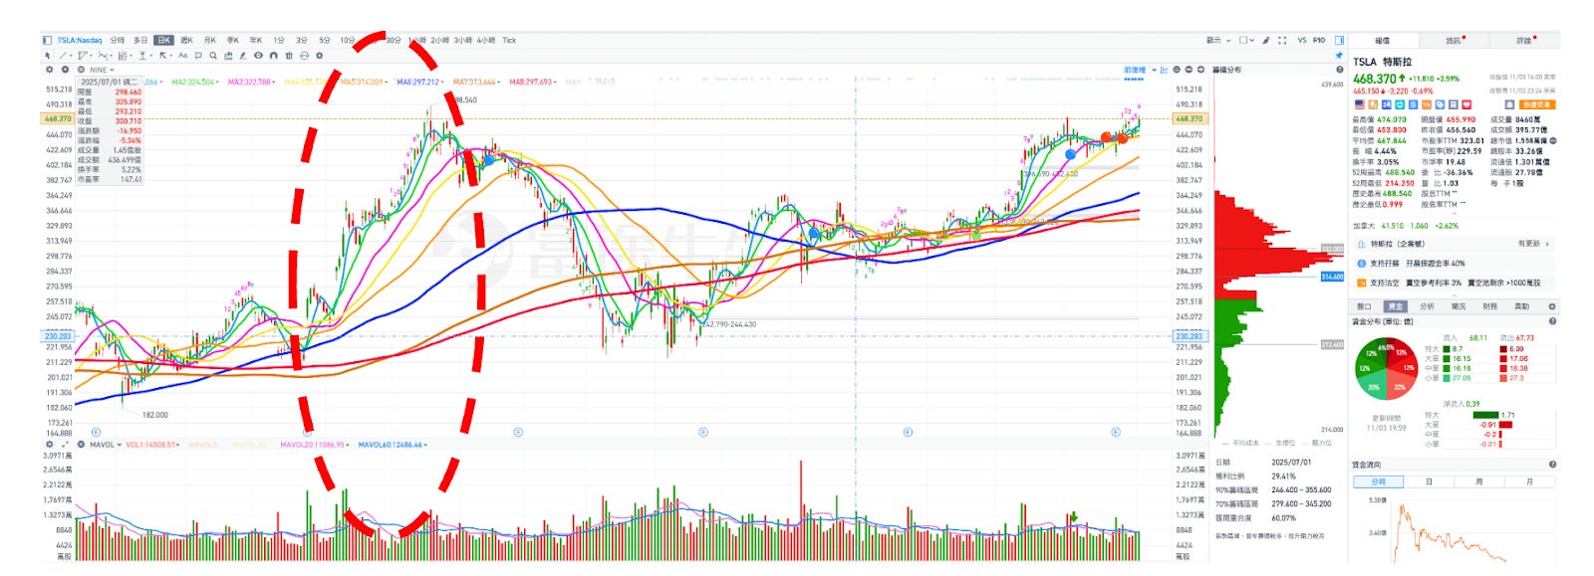1594x576 pixels.
Task: Delete drawings with trash icon
Action: pos(289,56)
